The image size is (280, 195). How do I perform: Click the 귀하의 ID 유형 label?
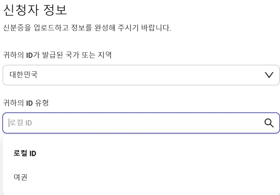point(26,103)
